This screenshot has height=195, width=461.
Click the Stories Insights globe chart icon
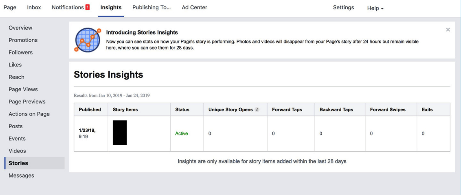(x=87, y=40)
